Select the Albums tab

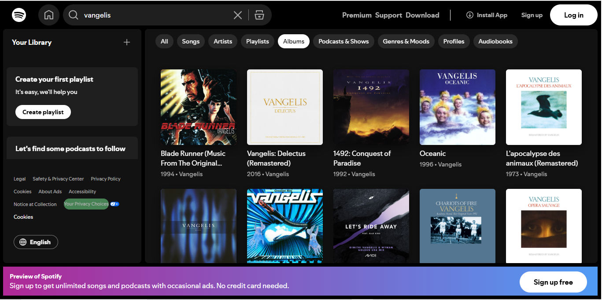click(293, 41)
